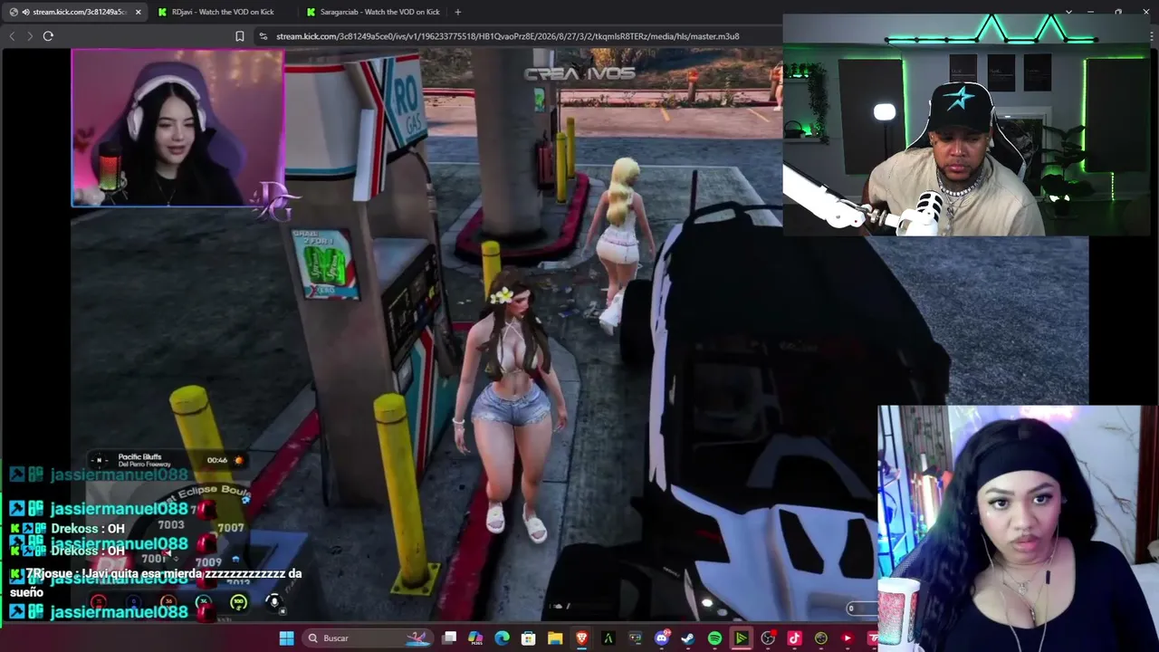
Task: Open OBS Studio from the taskbar
Action: tap(768, 638)
